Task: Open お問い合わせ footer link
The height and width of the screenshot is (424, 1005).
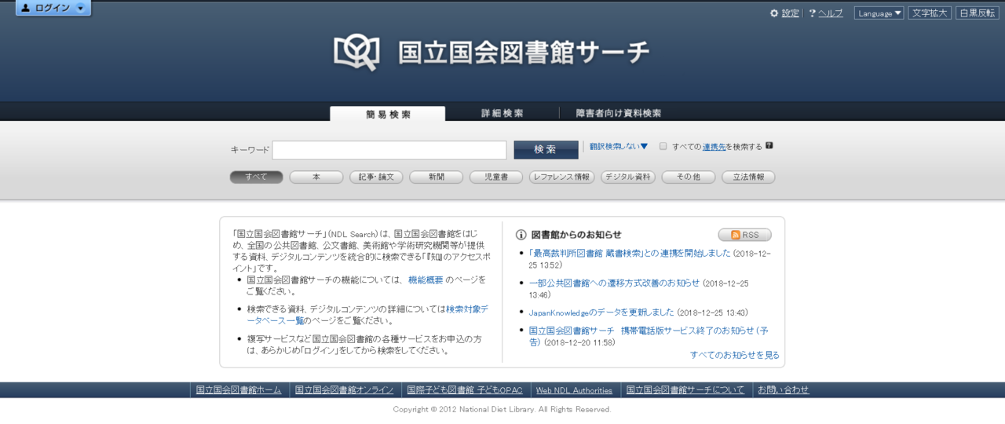Action: click(x=783, y=390)
